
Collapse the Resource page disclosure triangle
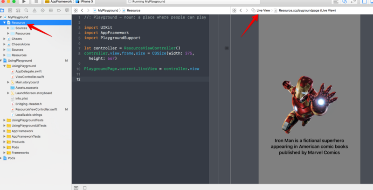coord(5,22)
